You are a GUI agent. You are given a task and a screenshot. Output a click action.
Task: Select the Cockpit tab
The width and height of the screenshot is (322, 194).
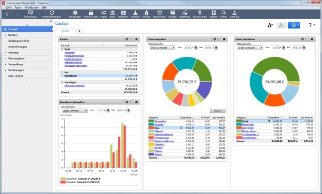pos(65,31)
